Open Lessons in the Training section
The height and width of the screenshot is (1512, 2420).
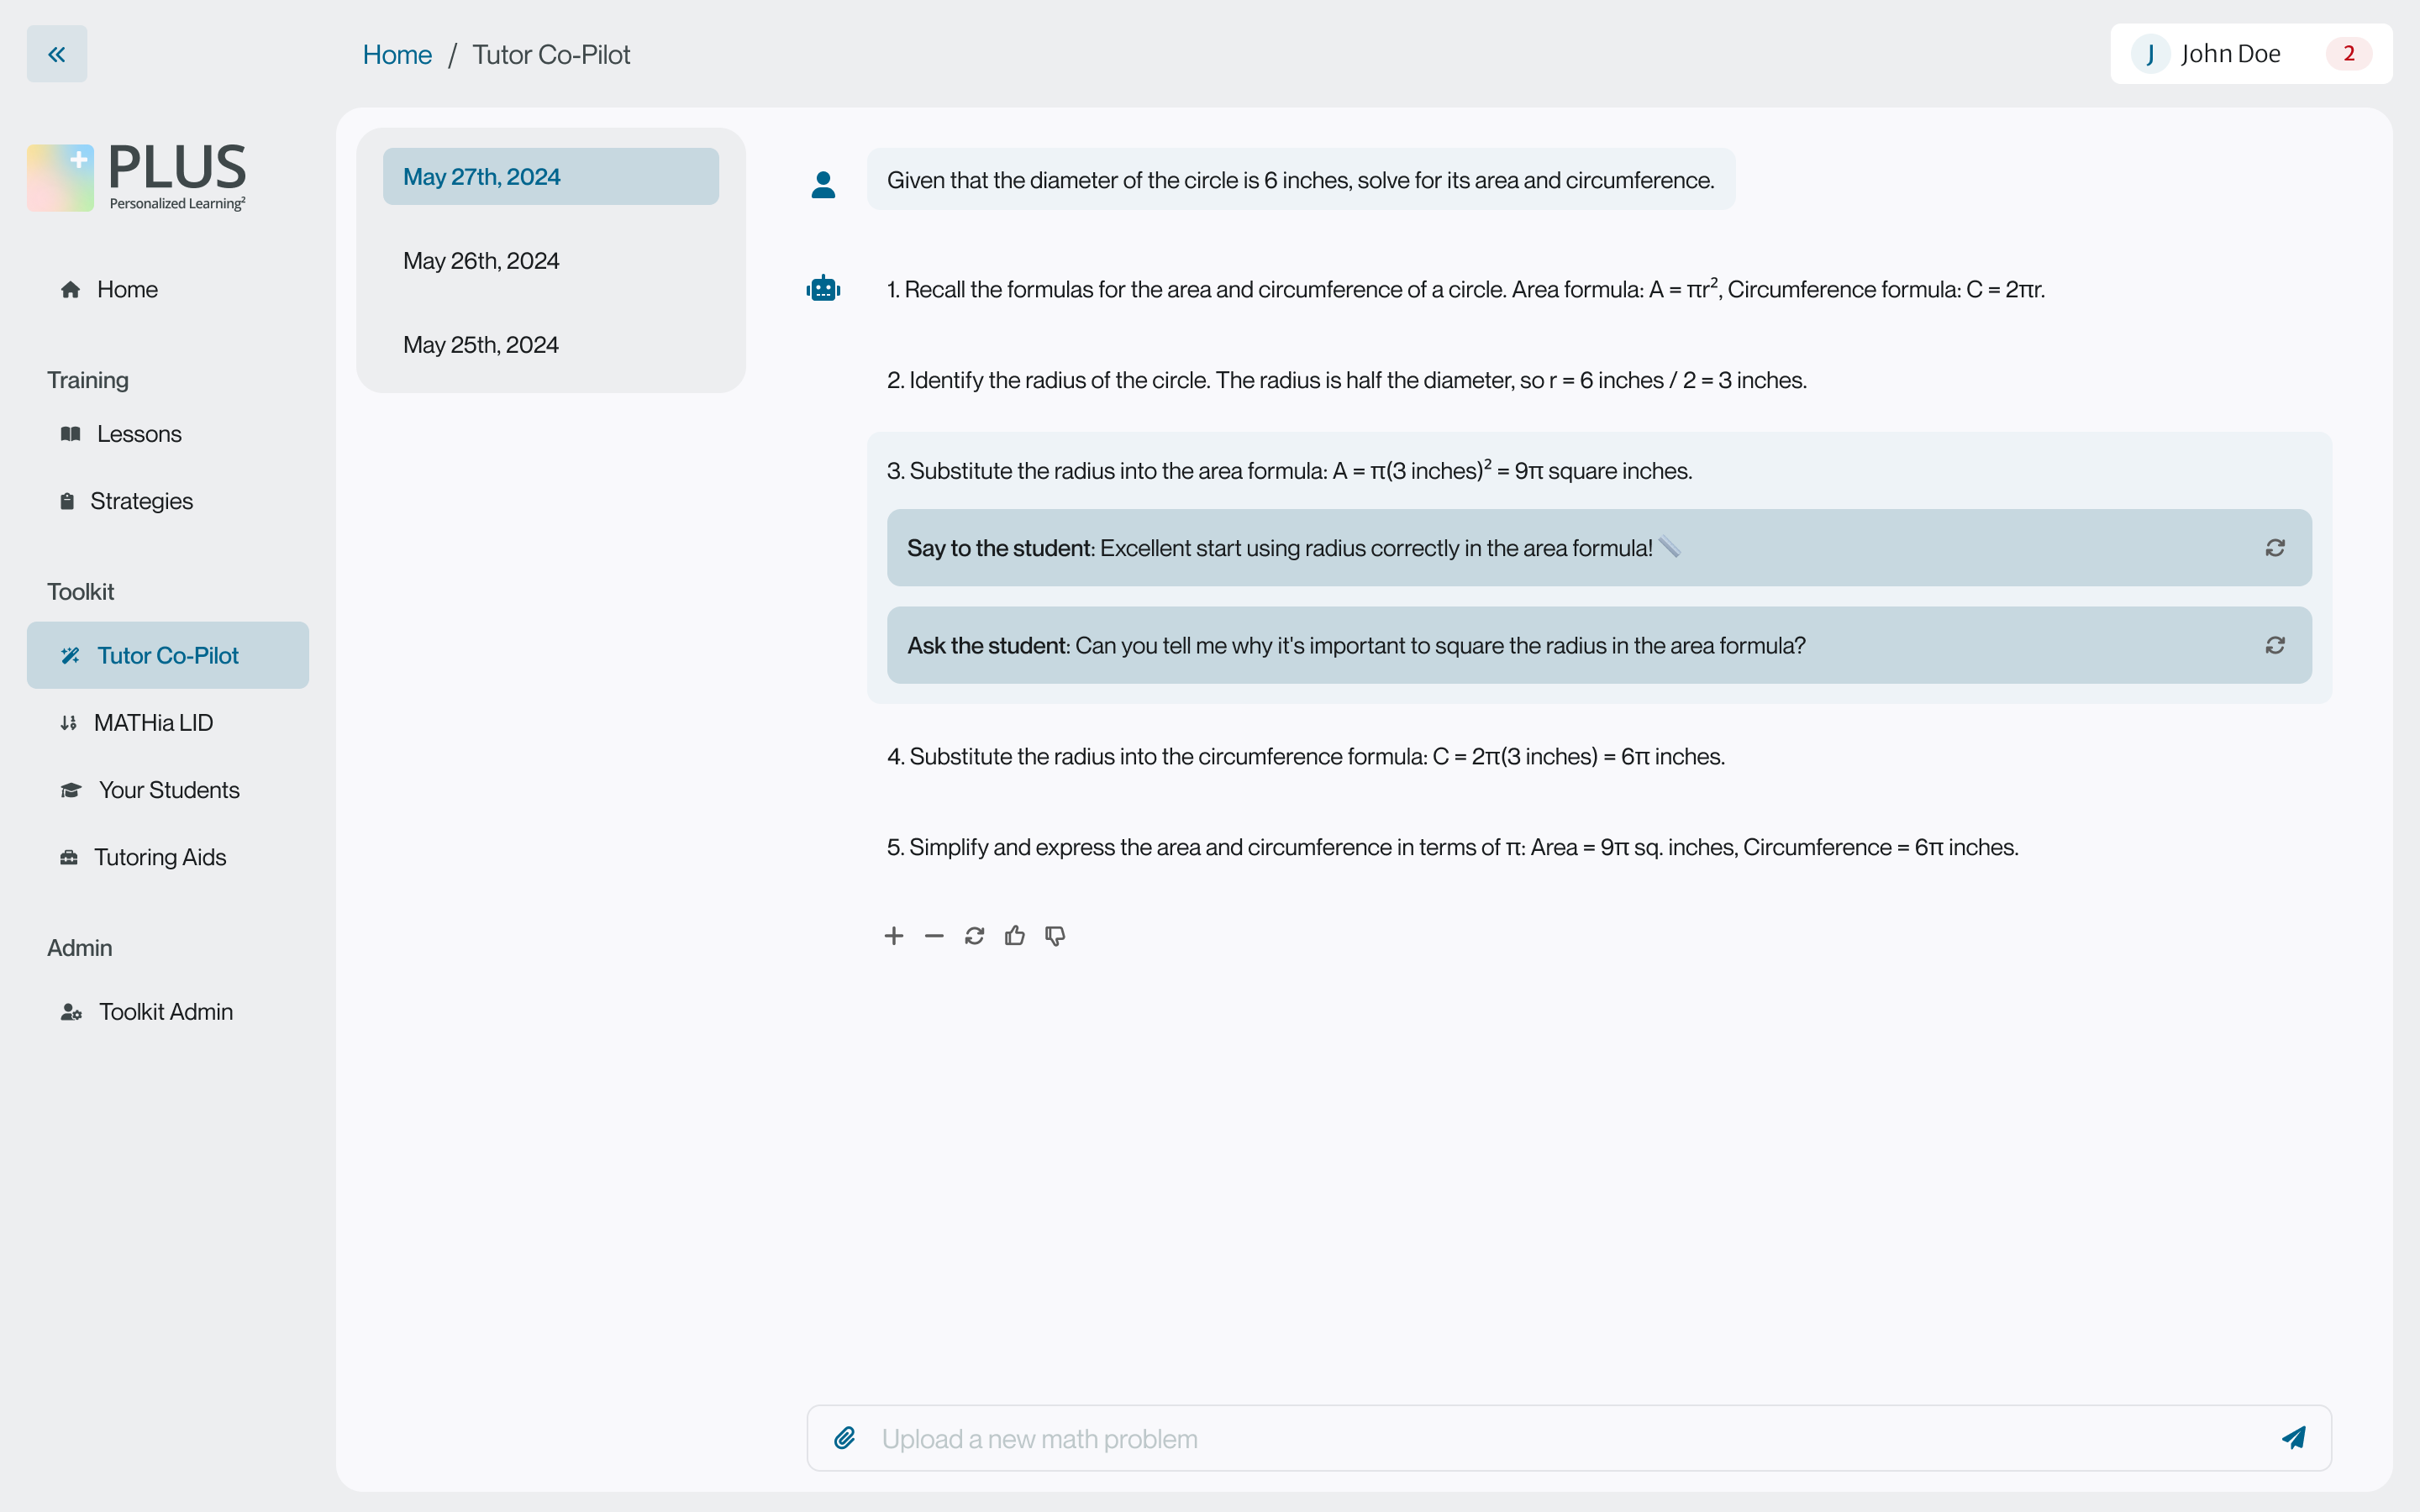click(x=139, y=434)
